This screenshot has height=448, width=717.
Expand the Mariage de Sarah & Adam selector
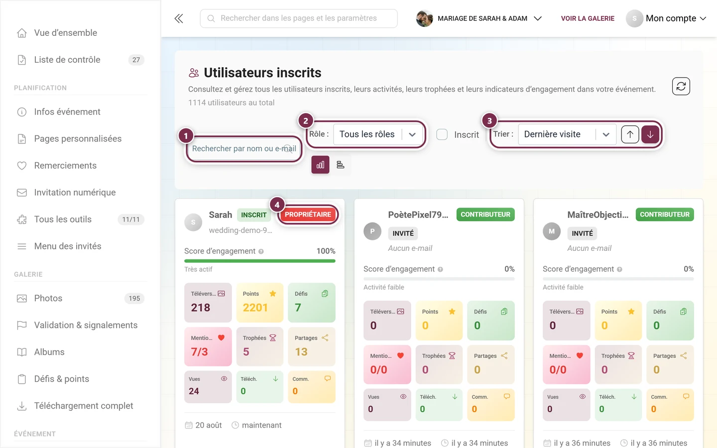[479, 18]
